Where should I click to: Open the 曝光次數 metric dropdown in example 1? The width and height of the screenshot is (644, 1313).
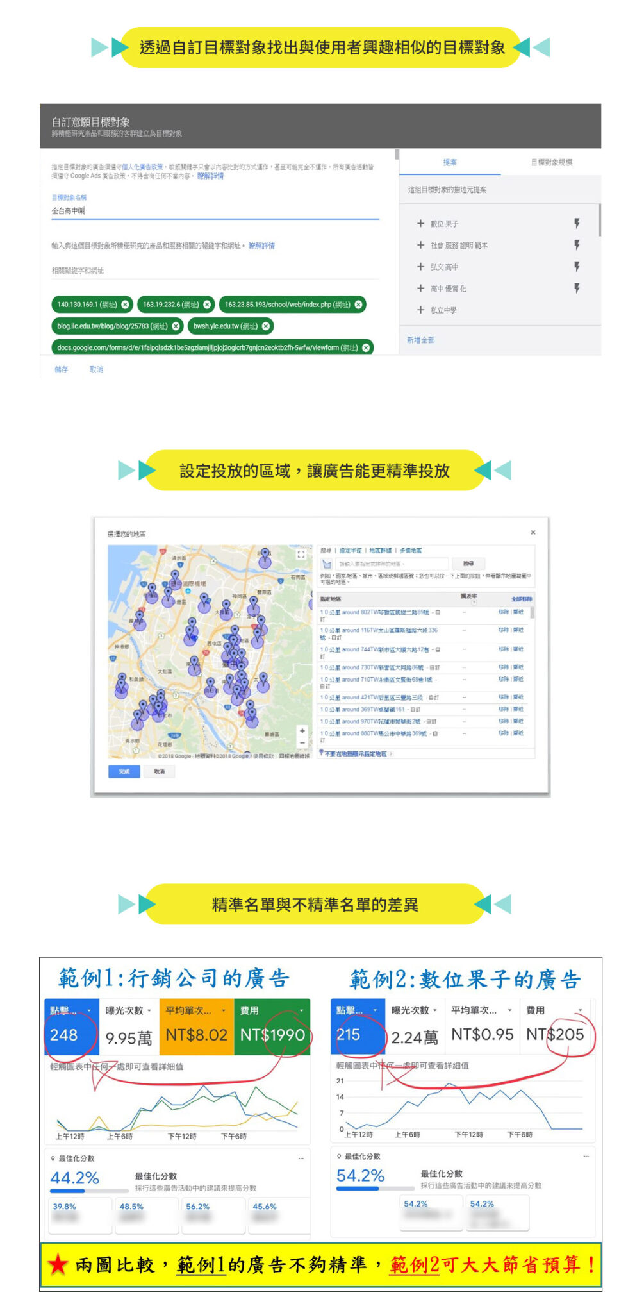[149, 1010]
